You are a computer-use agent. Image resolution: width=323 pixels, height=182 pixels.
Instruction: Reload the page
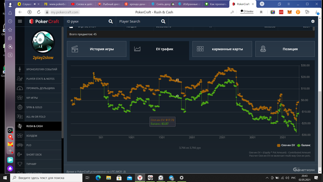click(38, 12)
